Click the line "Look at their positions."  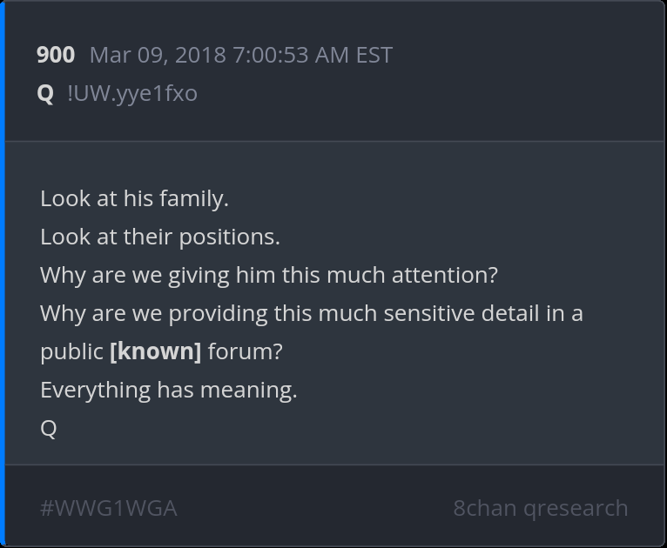(x=160, y=237)
